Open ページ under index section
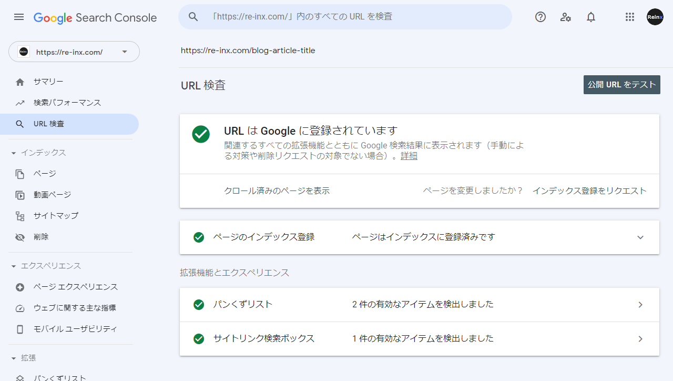 [69, 174]
